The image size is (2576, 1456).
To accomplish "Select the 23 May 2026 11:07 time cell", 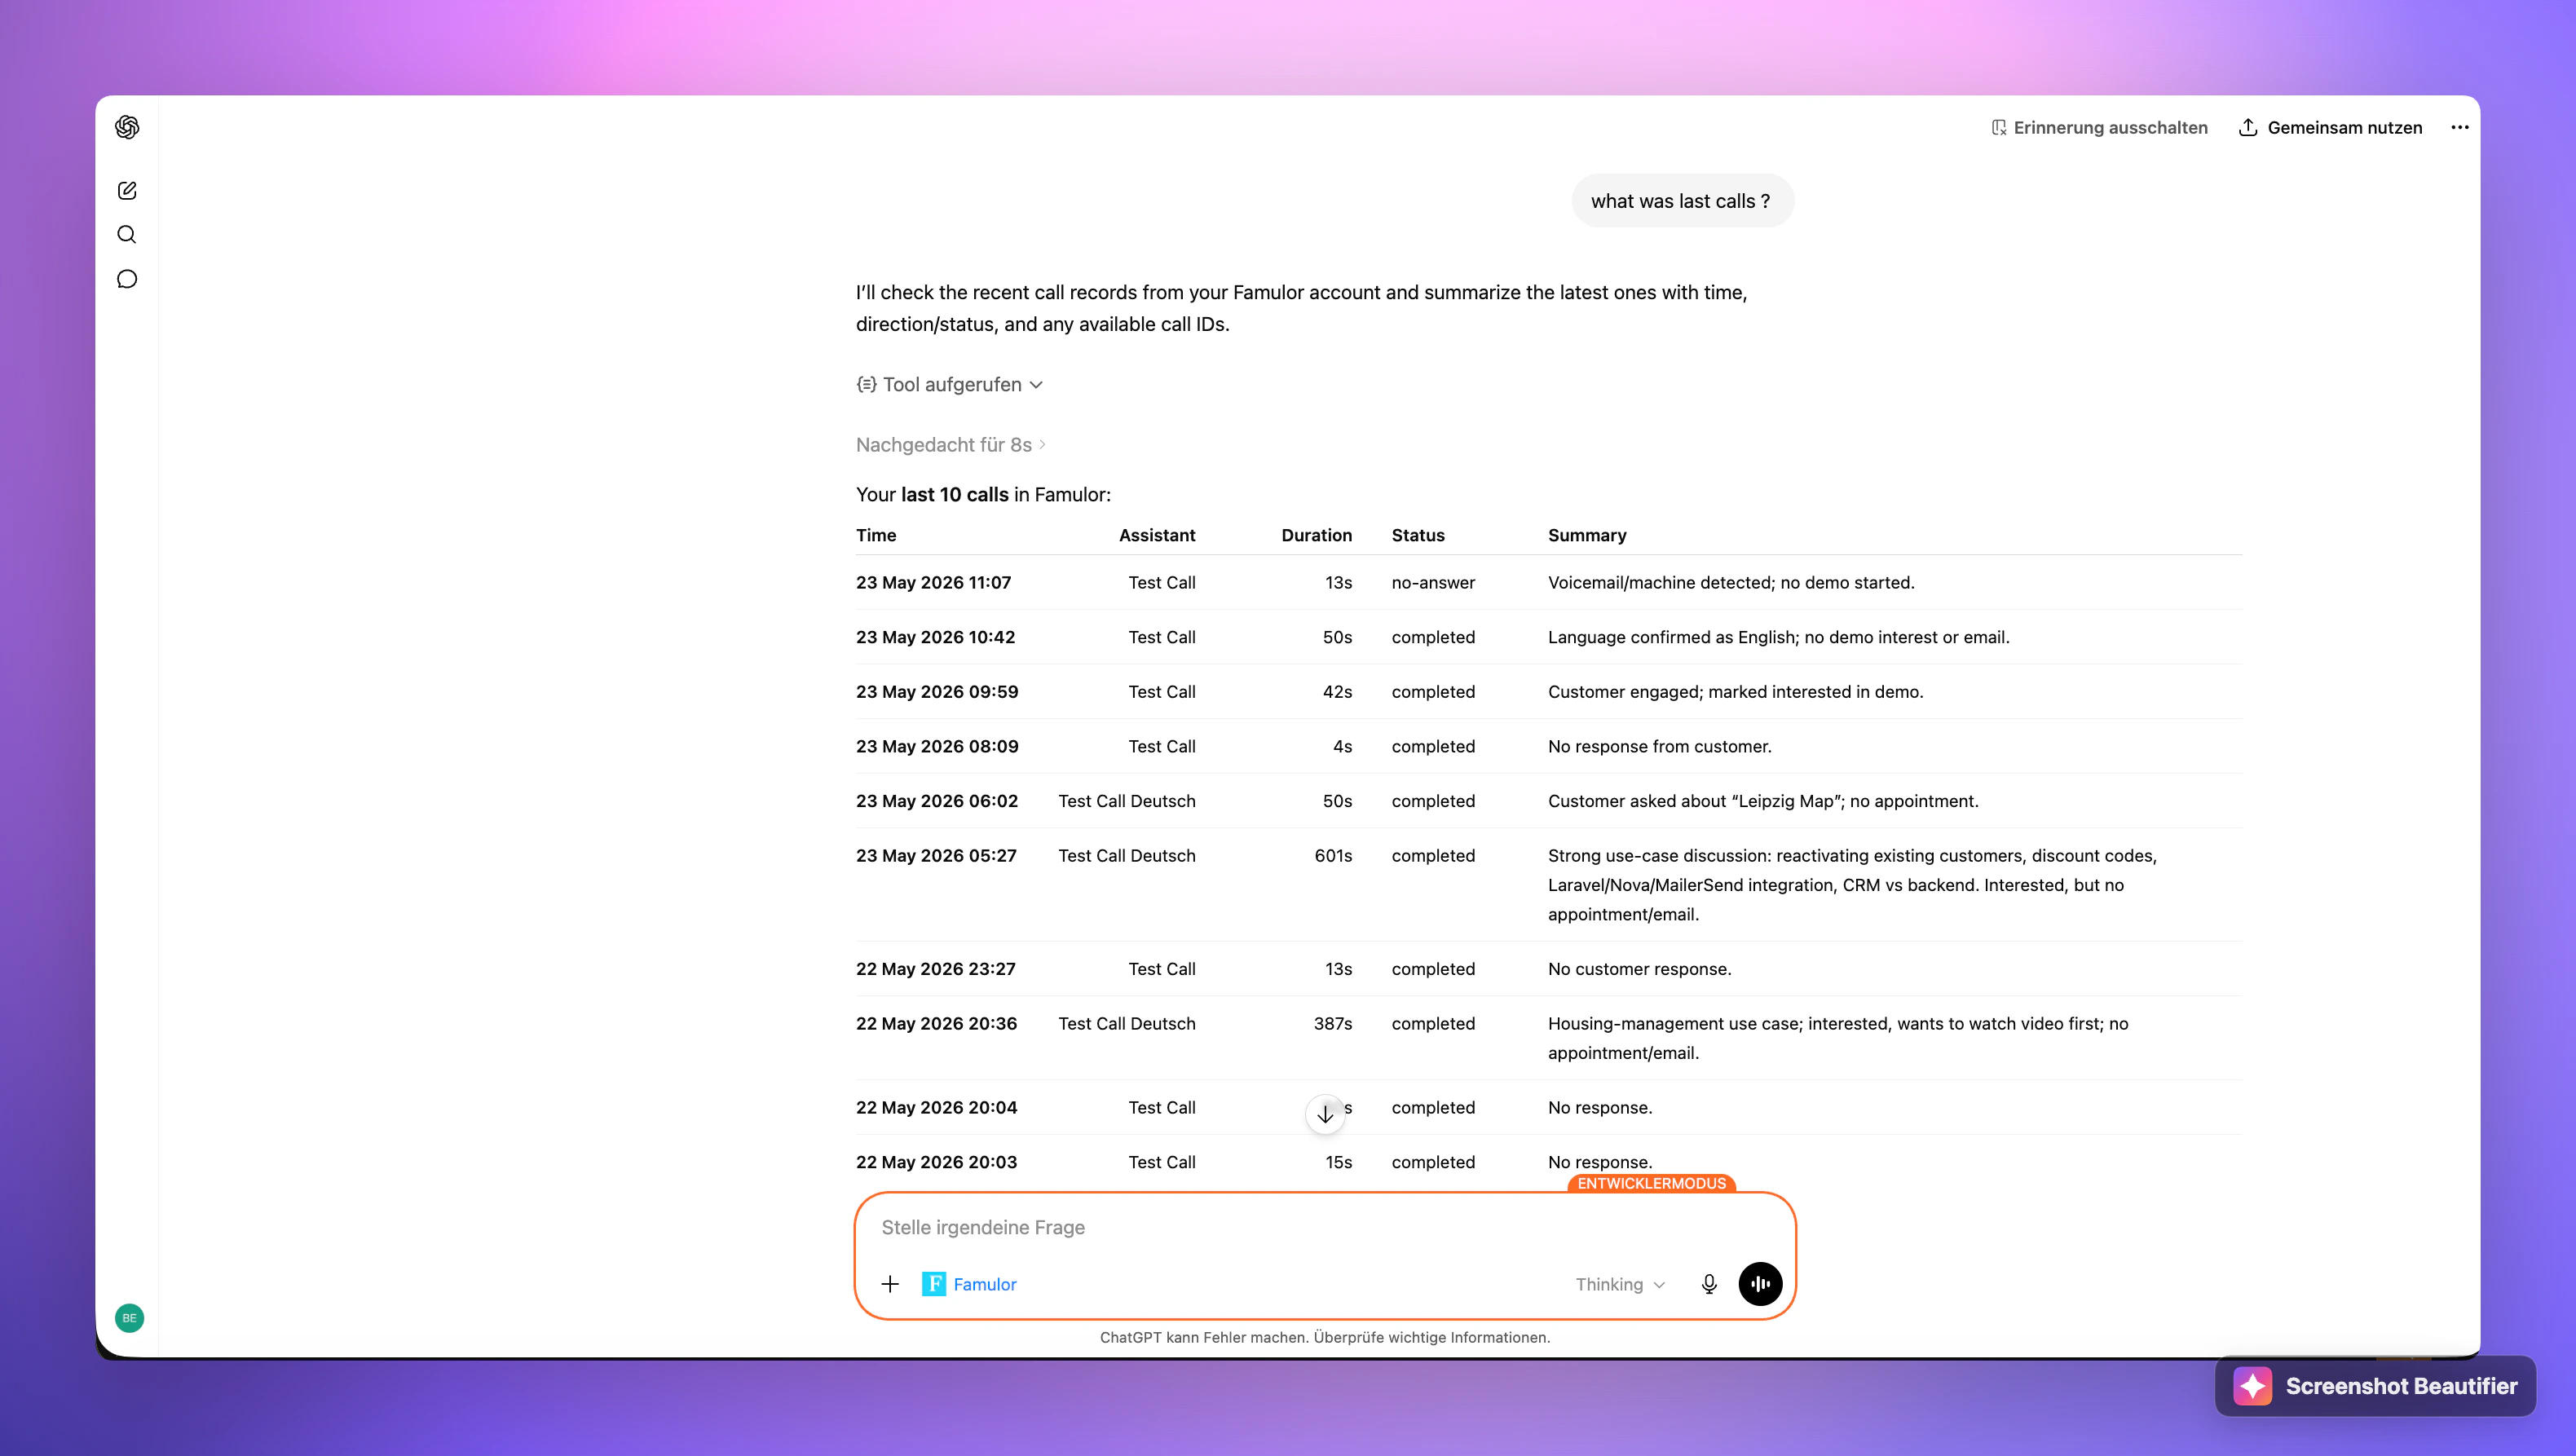I will pyautogui.click(x=933, y=582).
